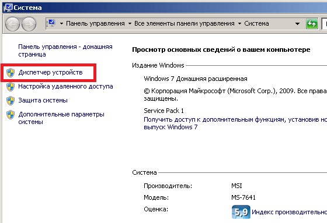
Task: Expand dropdown arrow before Все элементы панели управления
Action: coord(130,24)
